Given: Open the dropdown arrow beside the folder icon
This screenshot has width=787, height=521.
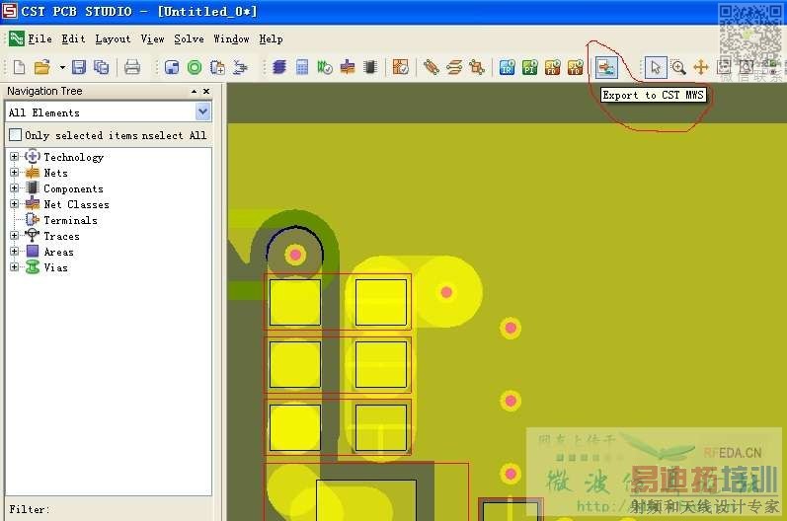Looking at the screenshot, I should click(x=62, y=67).
